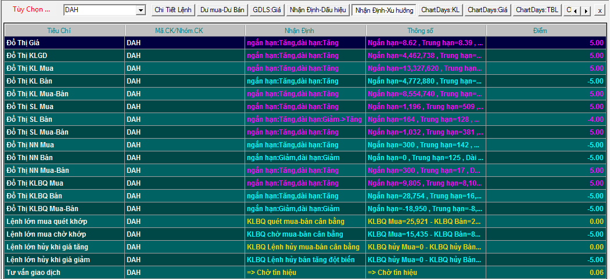
Task: Click the KLBQ Mua=15,435 parameter cell
Action: (x=426, y=234)
